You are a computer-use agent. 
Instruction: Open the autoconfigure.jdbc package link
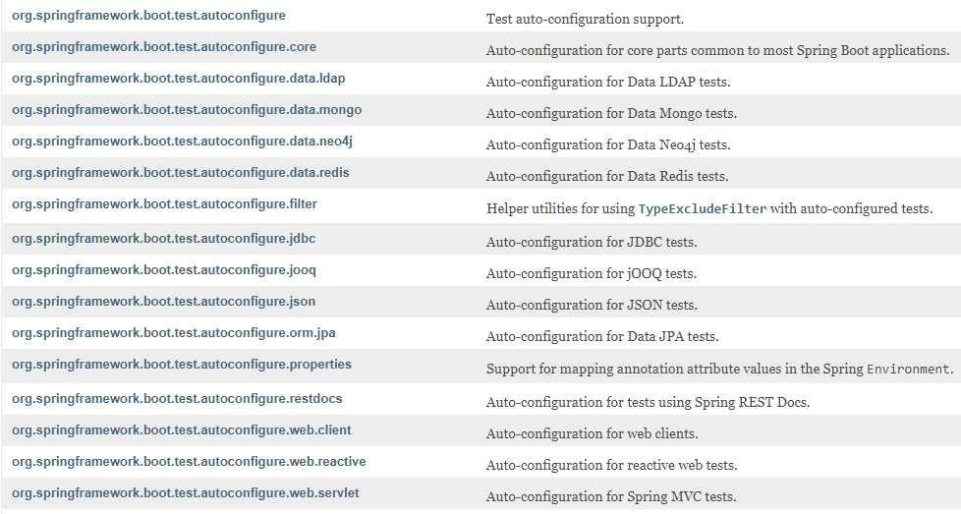164,239
